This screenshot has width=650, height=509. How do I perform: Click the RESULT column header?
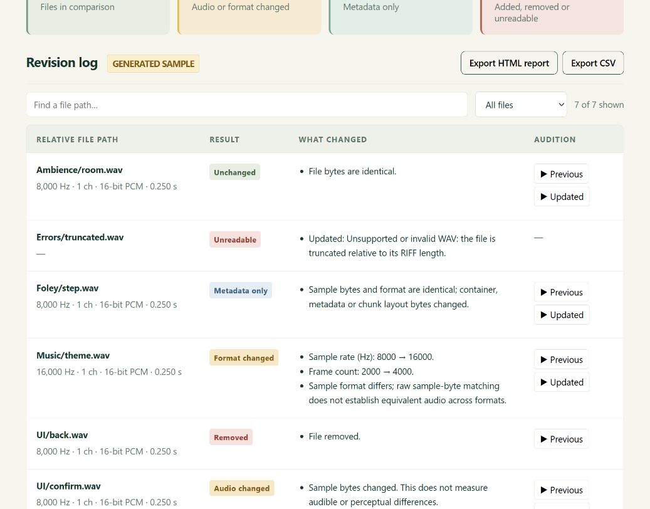pos(224,139)
